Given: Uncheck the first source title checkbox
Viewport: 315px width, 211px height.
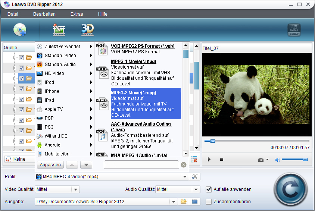Looking at the screenshot, I should (x=21, y=57).
